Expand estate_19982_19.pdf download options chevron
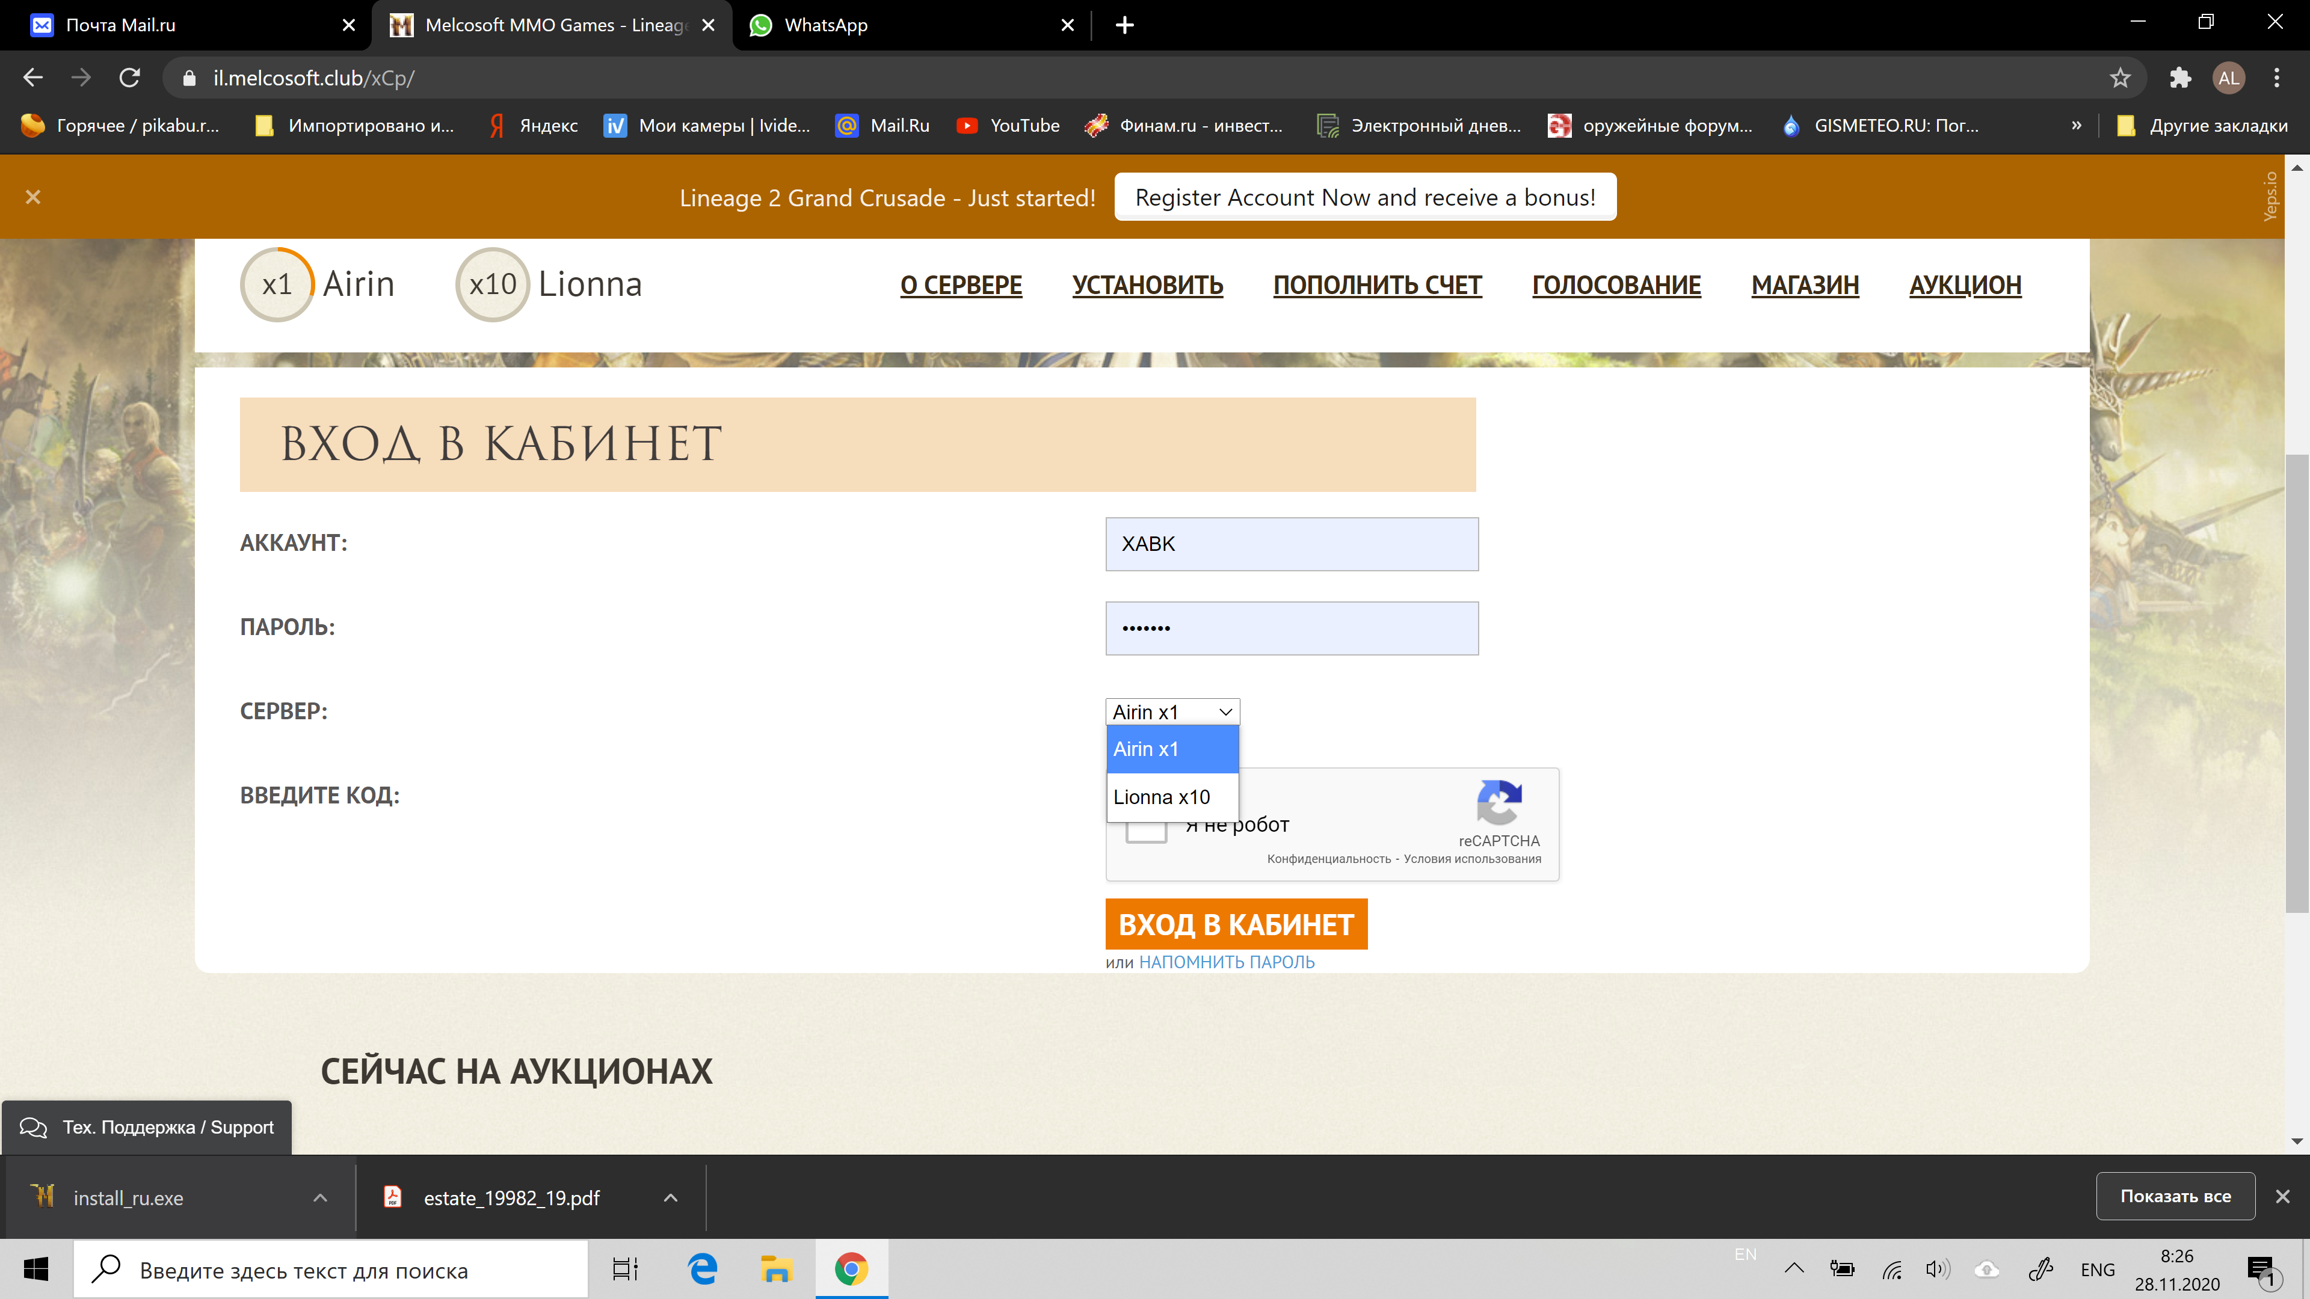This screenshot has height=1299, width=2310. [670, 1198]
